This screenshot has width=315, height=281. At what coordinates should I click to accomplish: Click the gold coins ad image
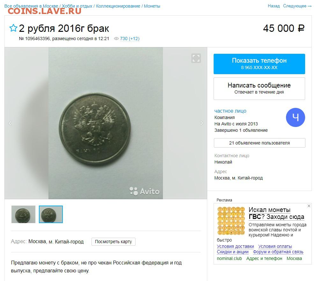pos(231,221)
